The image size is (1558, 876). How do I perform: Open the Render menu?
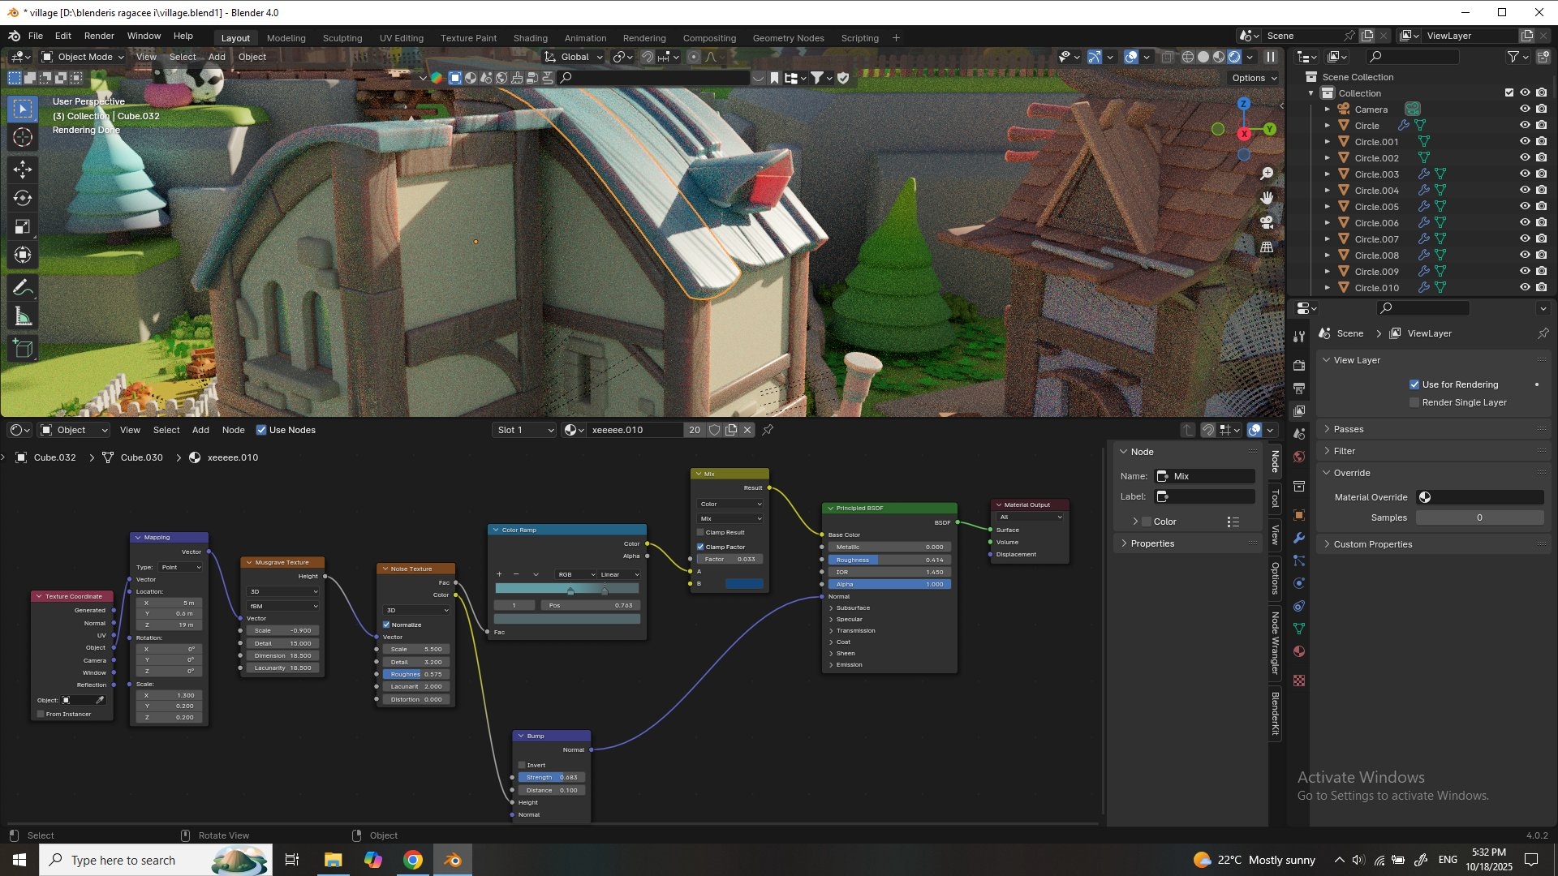(x=99, y=36)
